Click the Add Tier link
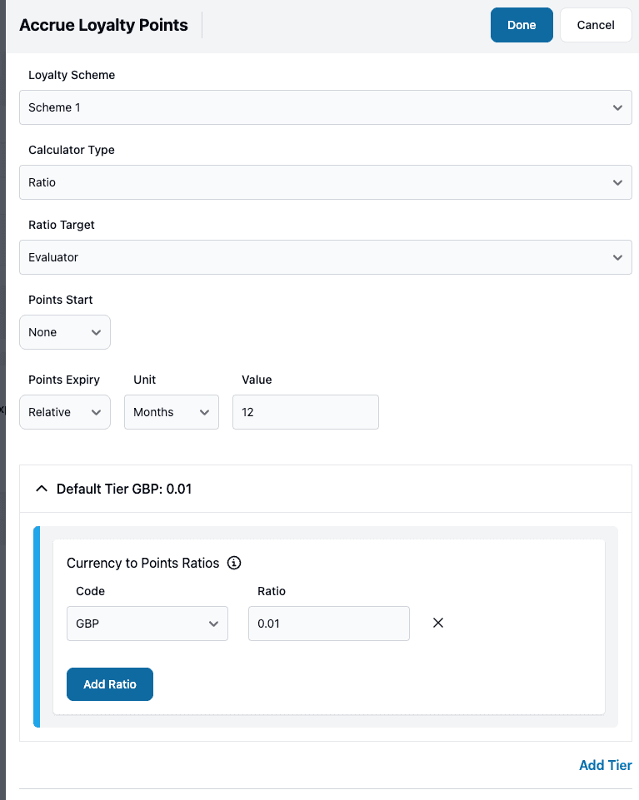This screenshot has width=639, height=800. tap(605, 765)
